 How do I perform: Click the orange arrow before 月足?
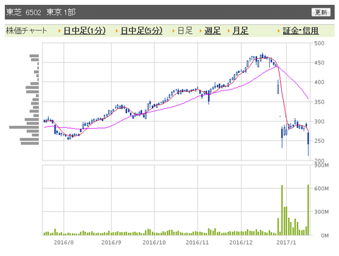(x=229, y=31)
